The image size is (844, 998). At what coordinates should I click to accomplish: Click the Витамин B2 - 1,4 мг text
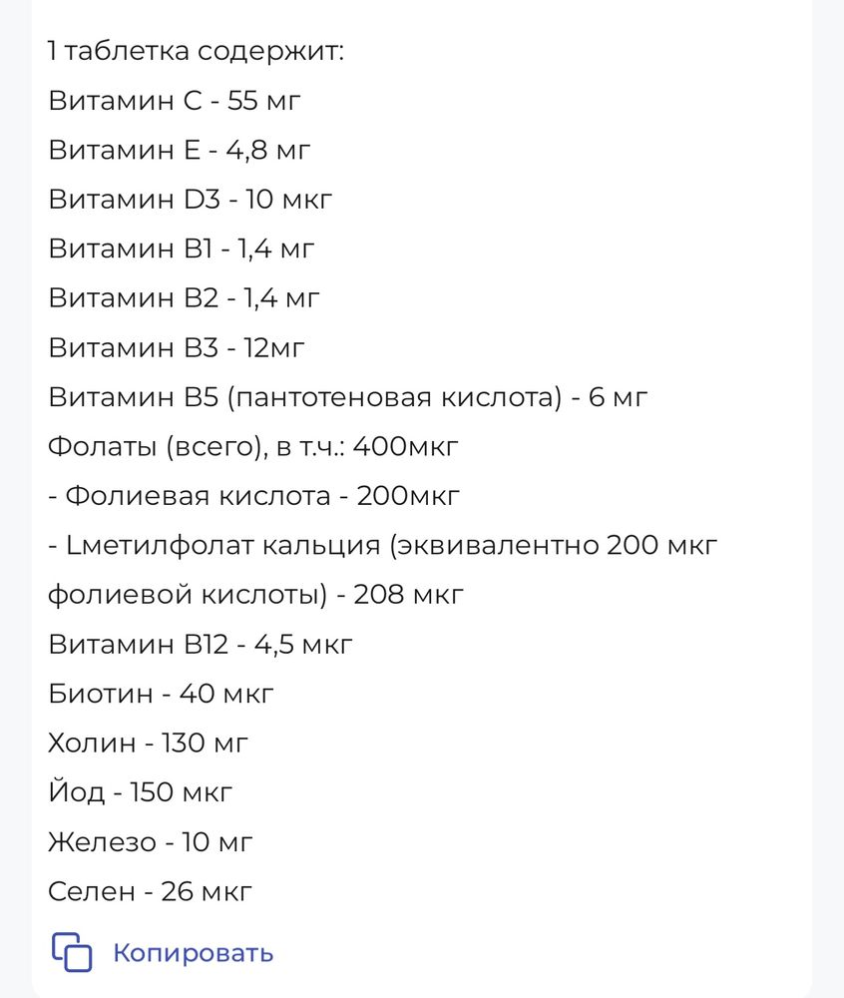coord(185,296)
